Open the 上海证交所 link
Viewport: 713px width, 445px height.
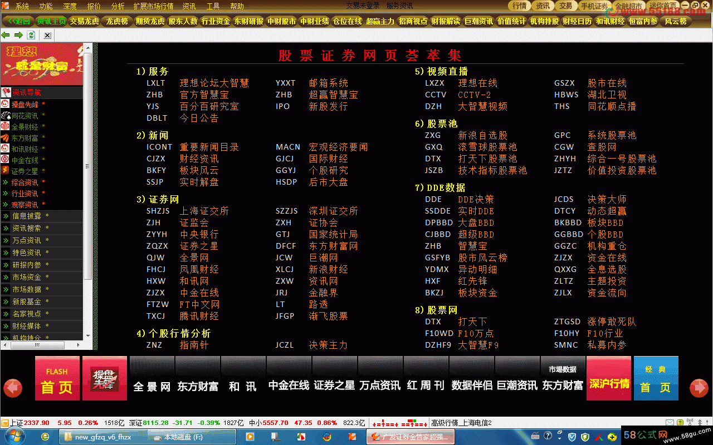pos(204,211)
